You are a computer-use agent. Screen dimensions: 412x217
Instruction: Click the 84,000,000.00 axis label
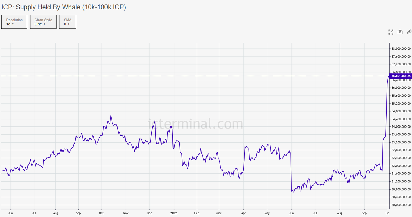(x=401, y=127)
